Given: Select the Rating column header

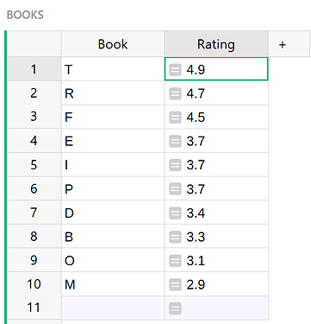Looking at the screenshot, I should (216, 44).
